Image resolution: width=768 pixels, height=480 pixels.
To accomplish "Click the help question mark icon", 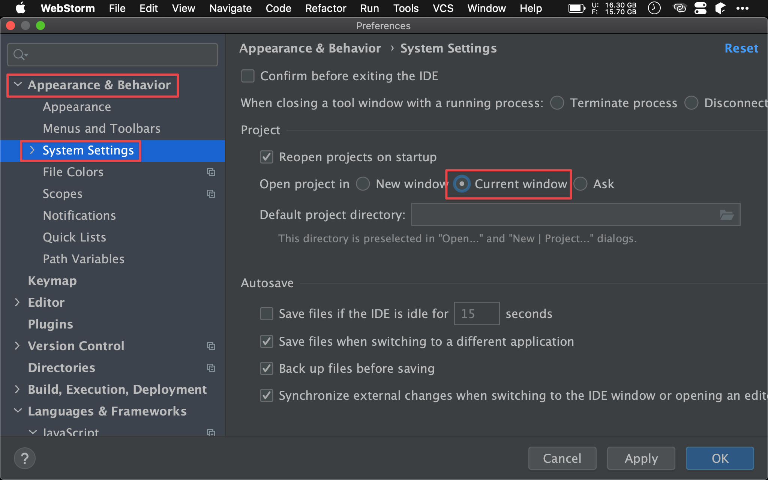I will pyautogui.click(x=25, y=458).
